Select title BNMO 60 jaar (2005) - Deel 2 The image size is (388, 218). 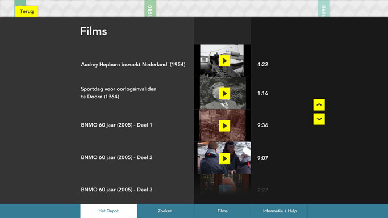click(116, 157)
